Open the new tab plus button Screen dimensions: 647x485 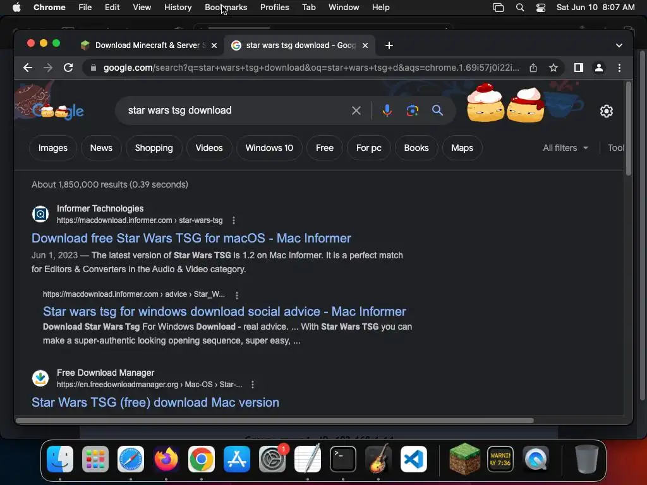389,45
